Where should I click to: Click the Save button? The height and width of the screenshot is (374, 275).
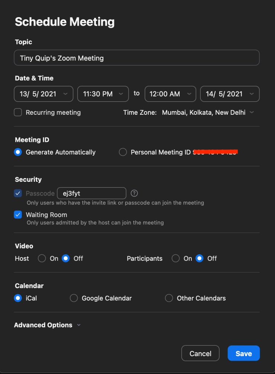(243, 354)
